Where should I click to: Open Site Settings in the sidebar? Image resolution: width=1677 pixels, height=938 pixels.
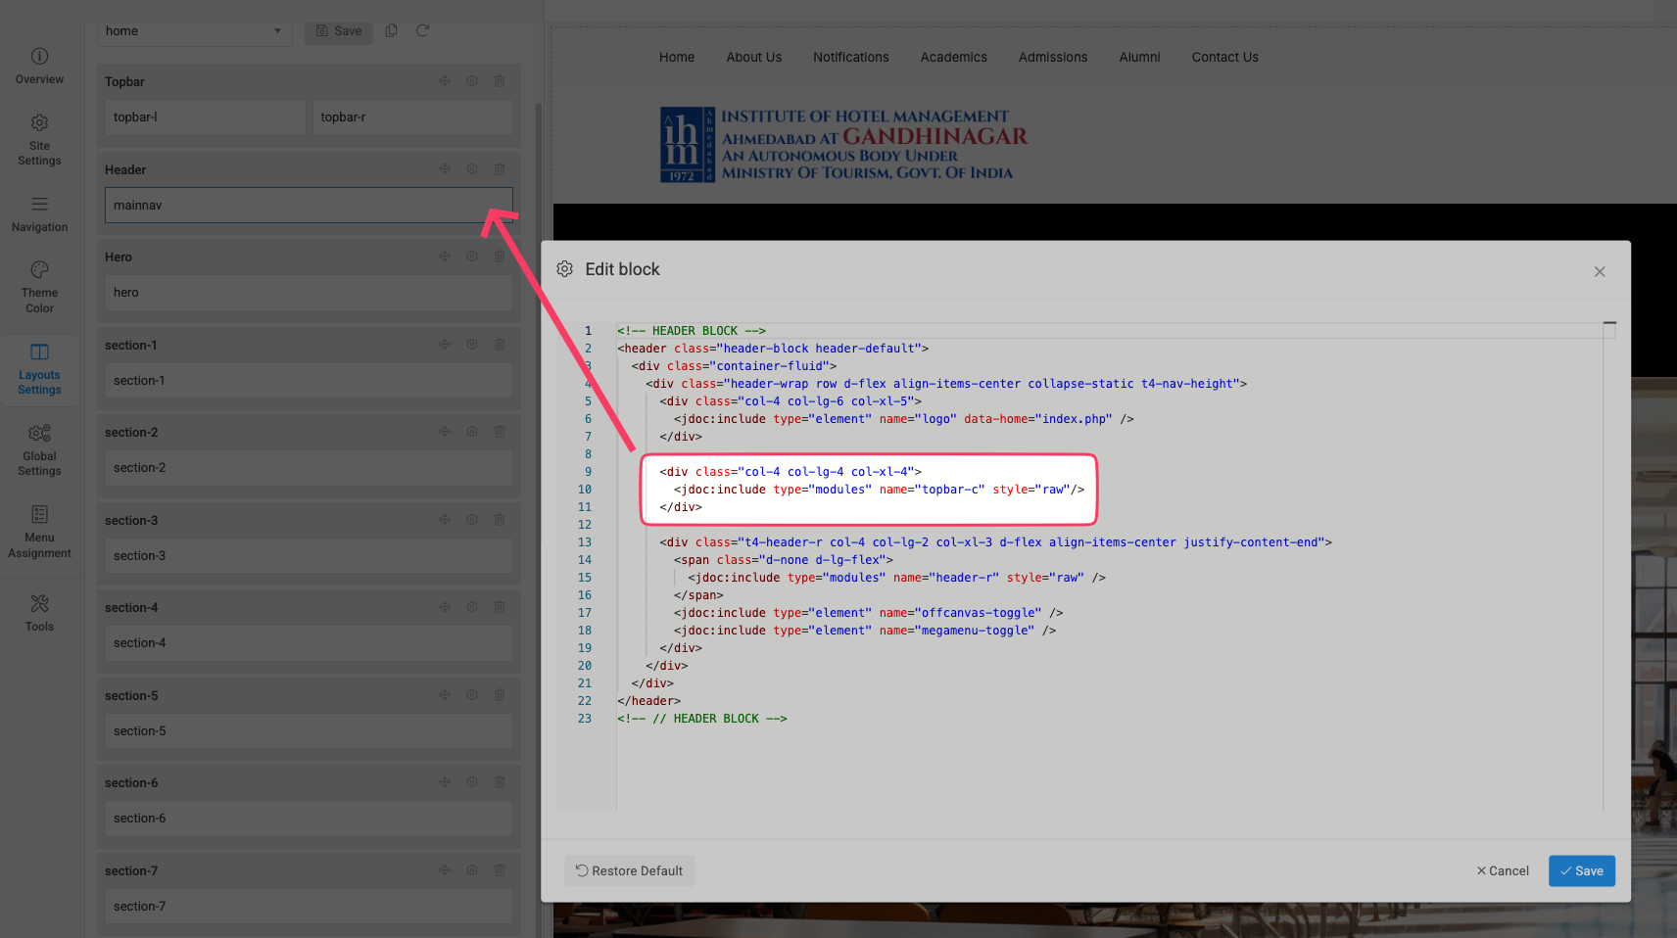click(x=39, y=139)
